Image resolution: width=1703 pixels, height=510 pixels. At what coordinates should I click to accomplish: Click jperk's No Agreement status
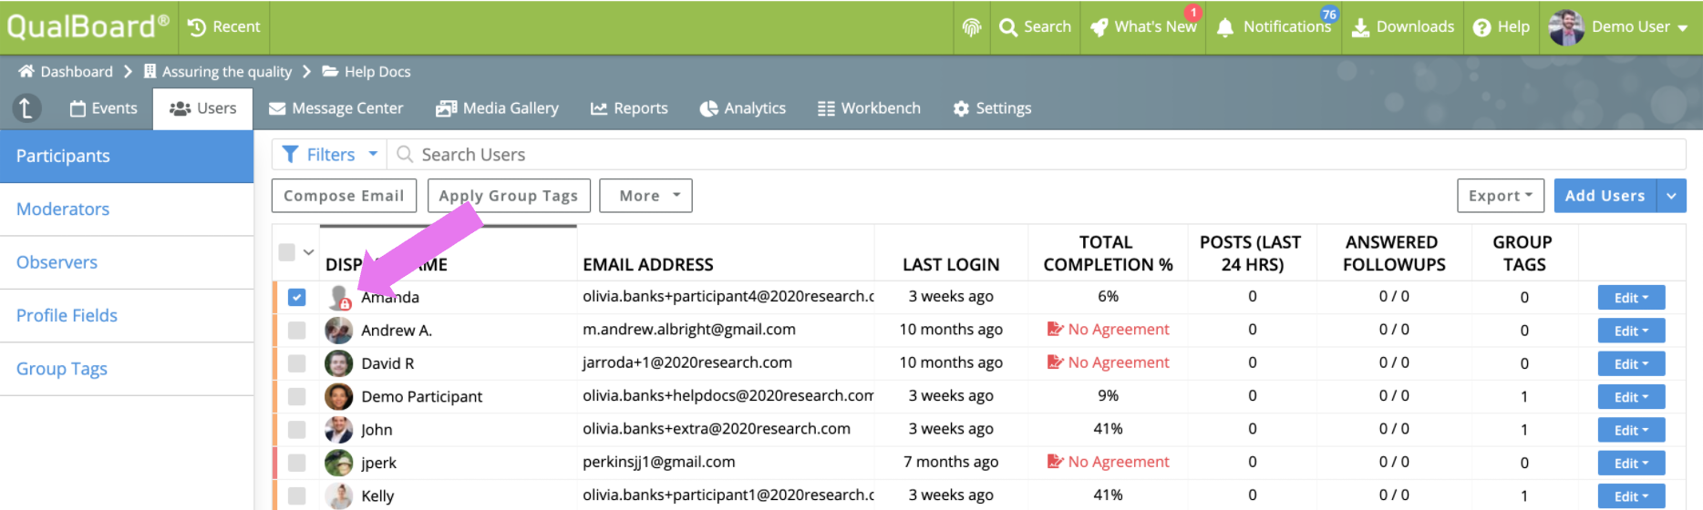coord(1108,462)
